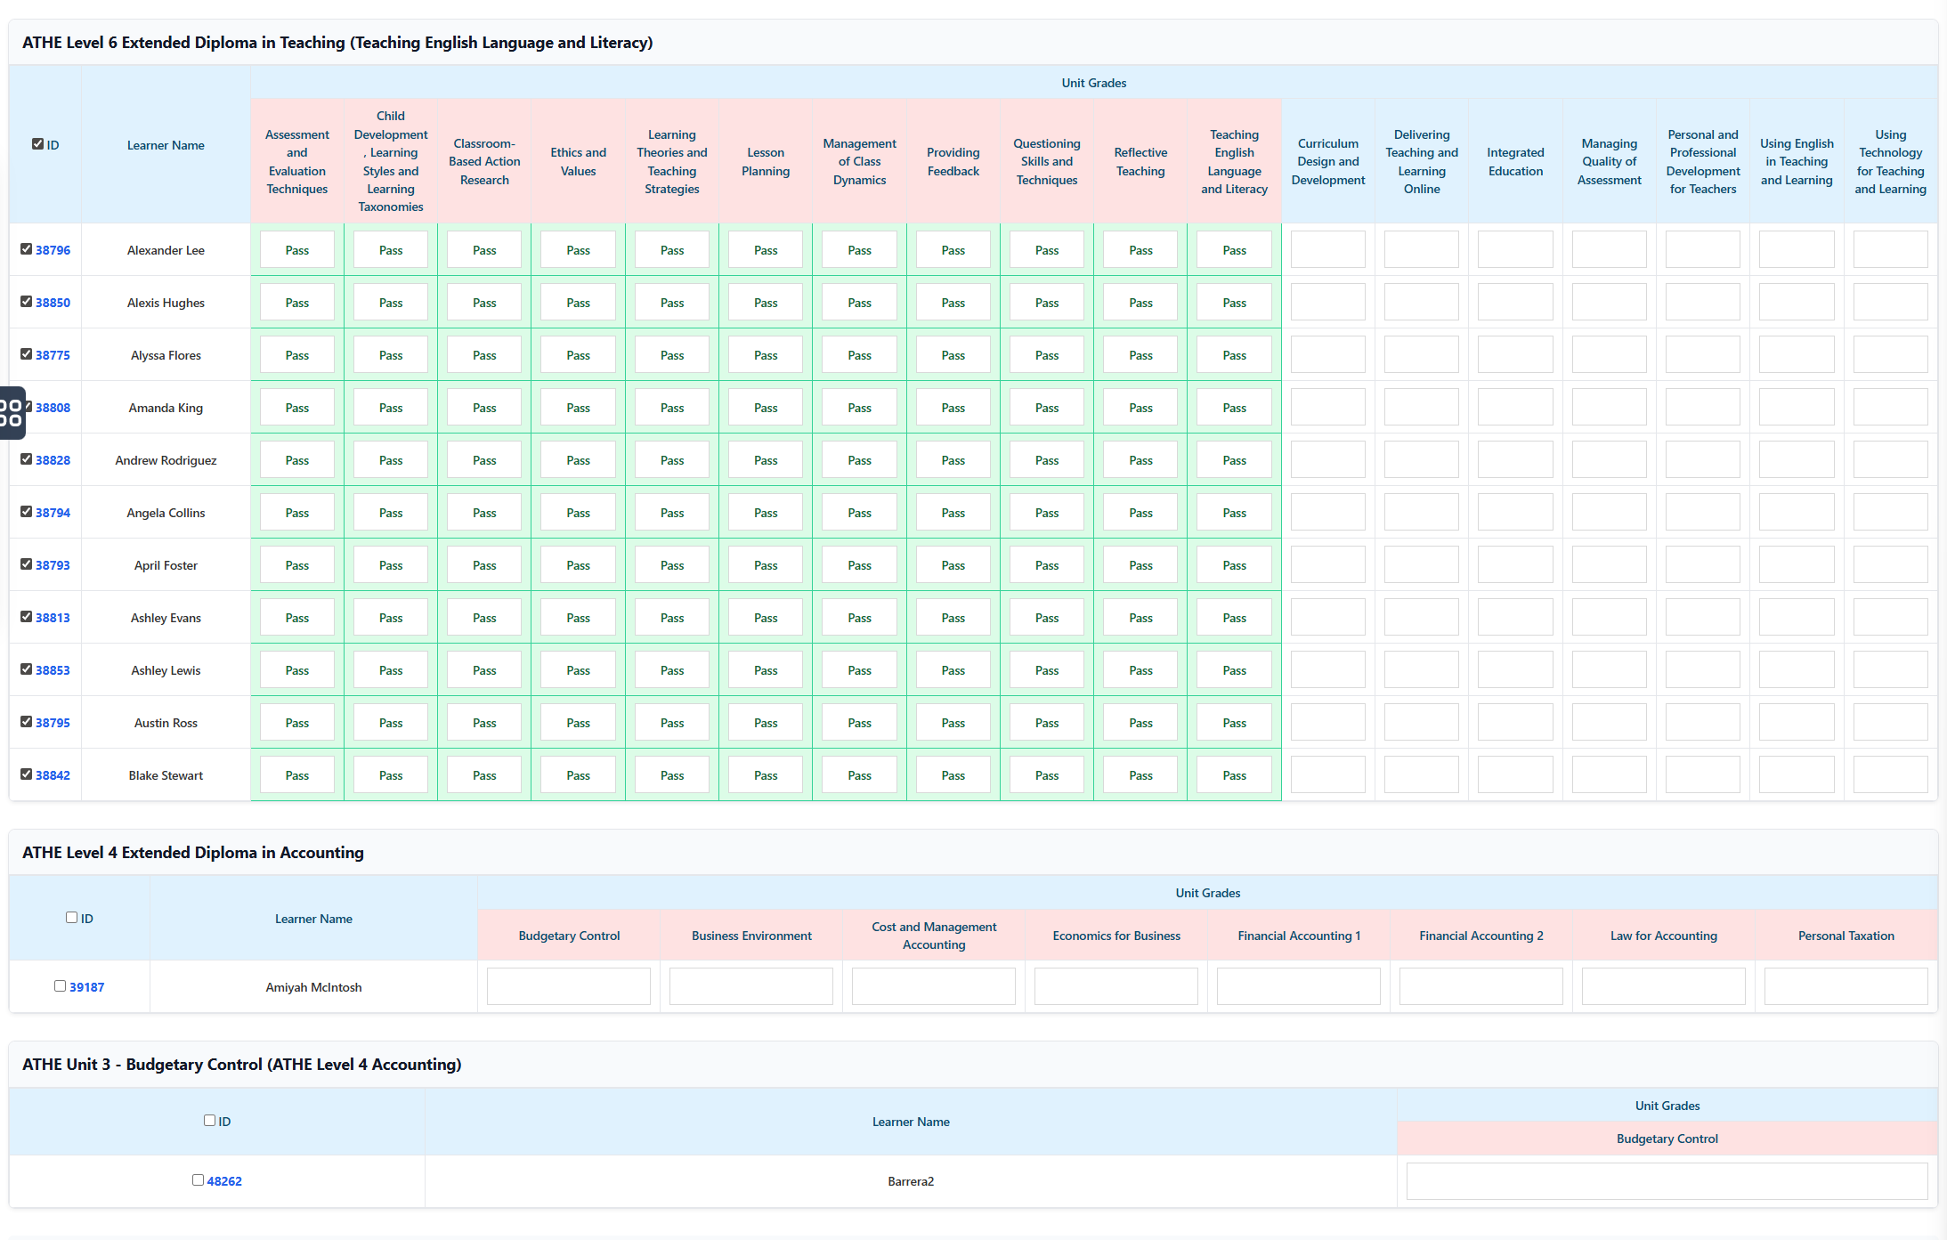Open learner ID link 48262 in the Budgetary Control table
The image size is (1947, 1240).
point(224,1180)
